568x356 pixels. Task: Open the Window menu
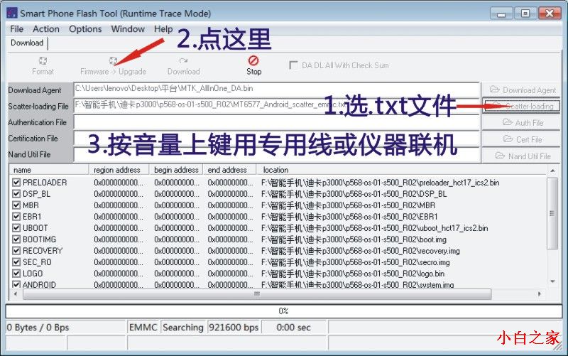[x=128, y=29]
